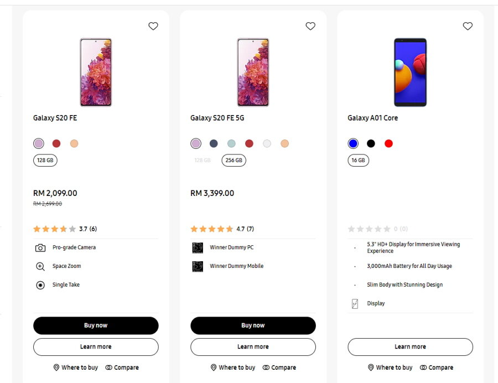Add Galaxy S20 FE to wishlist heart
Screen dimensions: 498x383
pyautogui.click(x=153, y=26)
